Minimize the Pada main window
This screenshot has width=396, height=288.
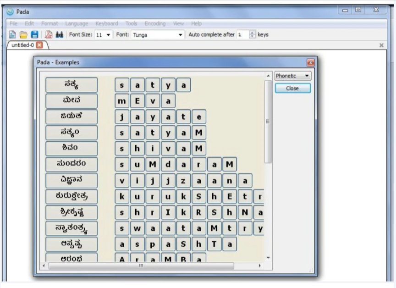345,10
